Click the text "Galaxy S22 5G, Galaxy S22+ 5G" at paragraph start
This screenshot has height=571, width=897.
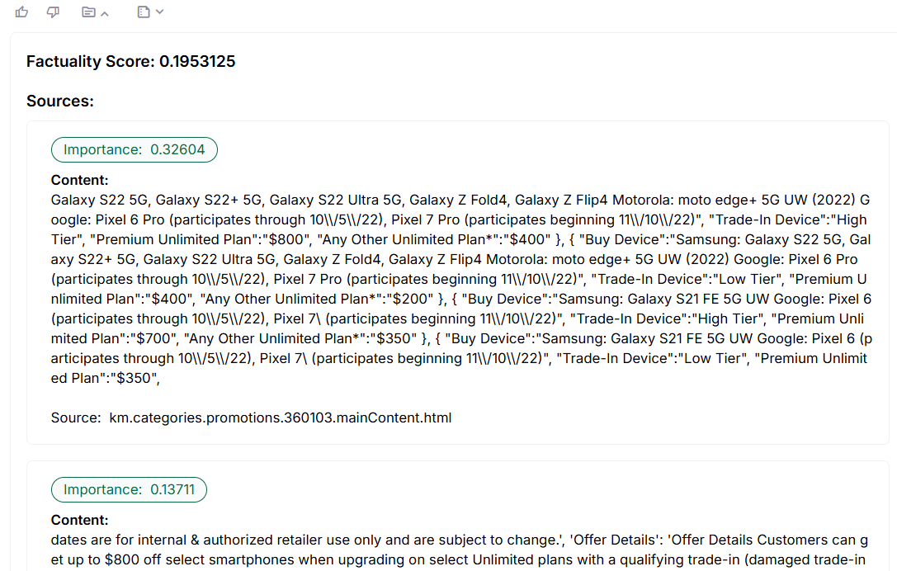coord(156,201)
